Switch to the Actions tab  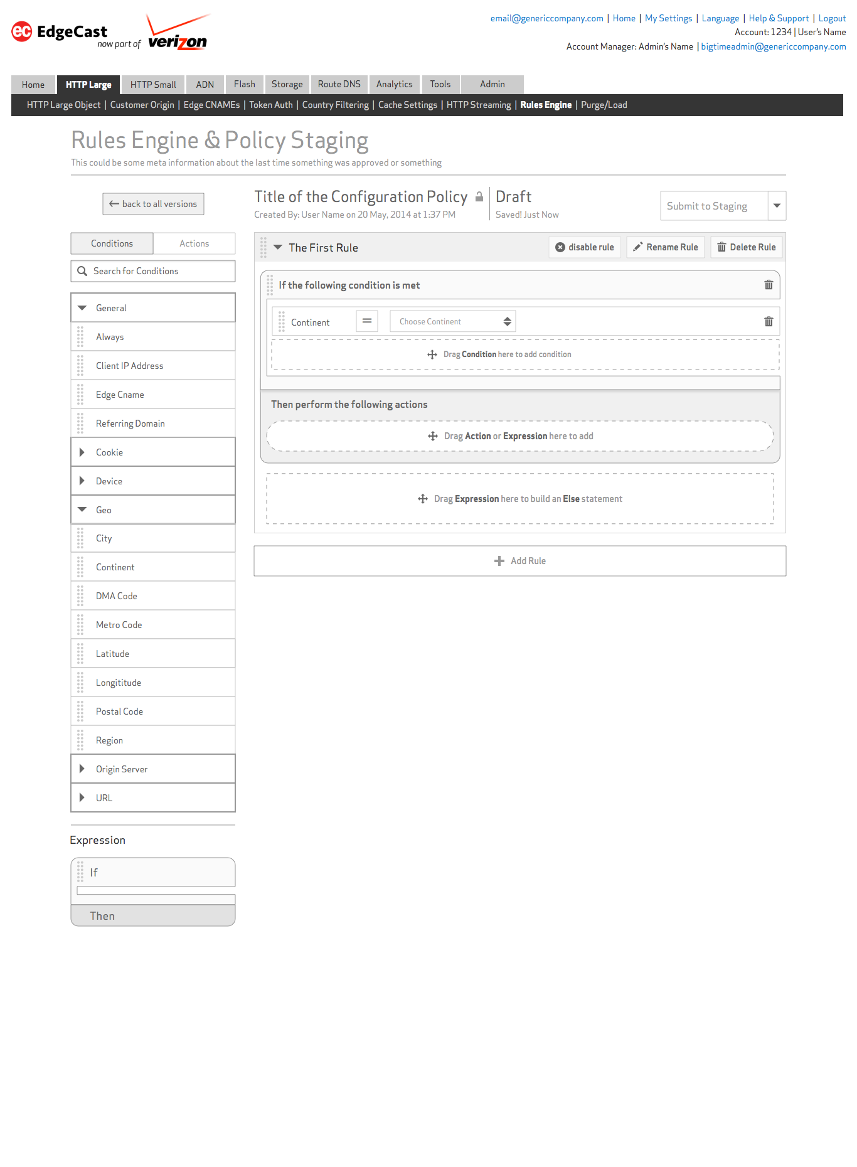(194, 243)
